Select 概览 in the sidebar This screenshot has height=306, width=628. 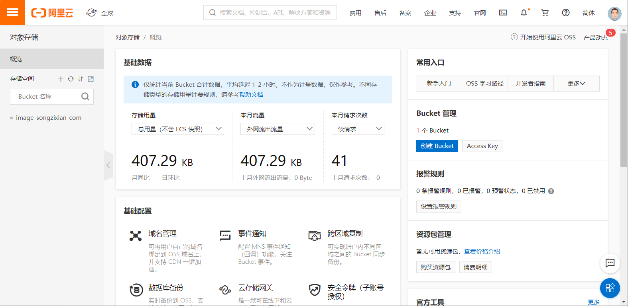[52, 59]
